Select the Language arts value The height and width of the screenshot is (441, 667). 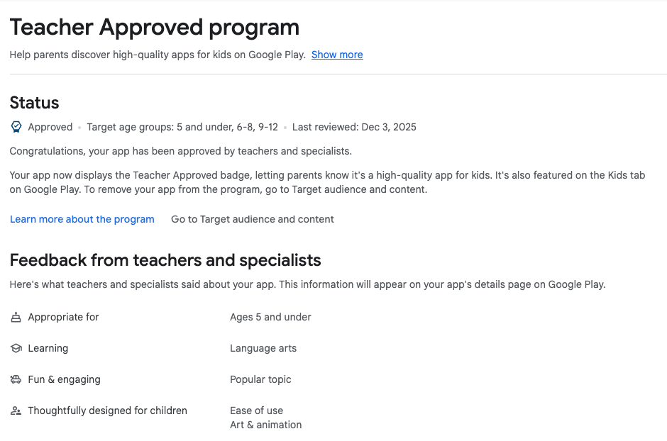(x=263, y=348)
